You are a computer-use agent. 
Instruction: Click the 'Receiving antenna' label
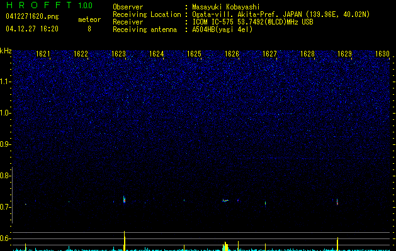pyautogui.click(x=145, y=29)
